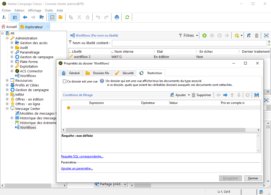Expand the 'Profils et Cibles' node
Image resolution: width=271 pixels, height=195 pixels.
(x=7, y=85)
